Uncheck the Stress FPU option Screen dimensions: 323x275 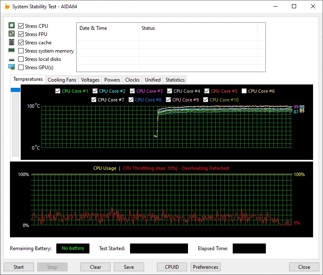(x=21, y=34)
